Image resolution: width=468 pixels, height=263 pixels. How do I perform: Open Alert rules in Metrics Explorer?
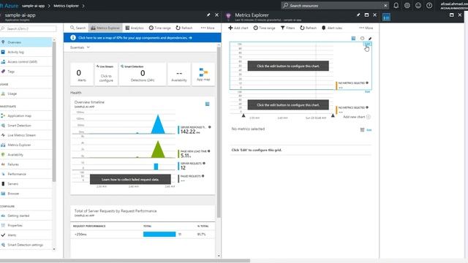coord(332,28)
